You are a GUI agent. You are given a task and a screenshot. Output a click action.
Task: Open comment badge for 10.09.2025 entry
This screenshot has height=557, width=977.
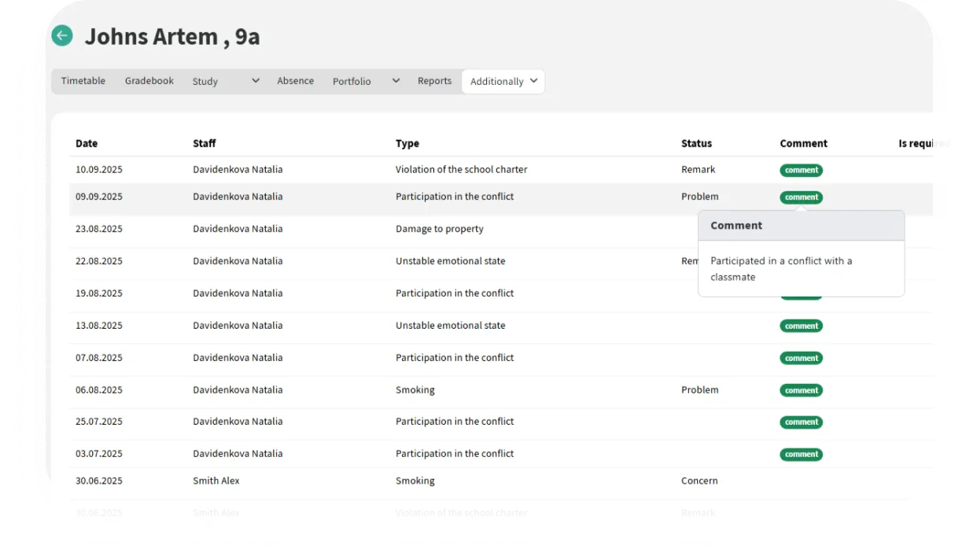[x=801, y=170]
